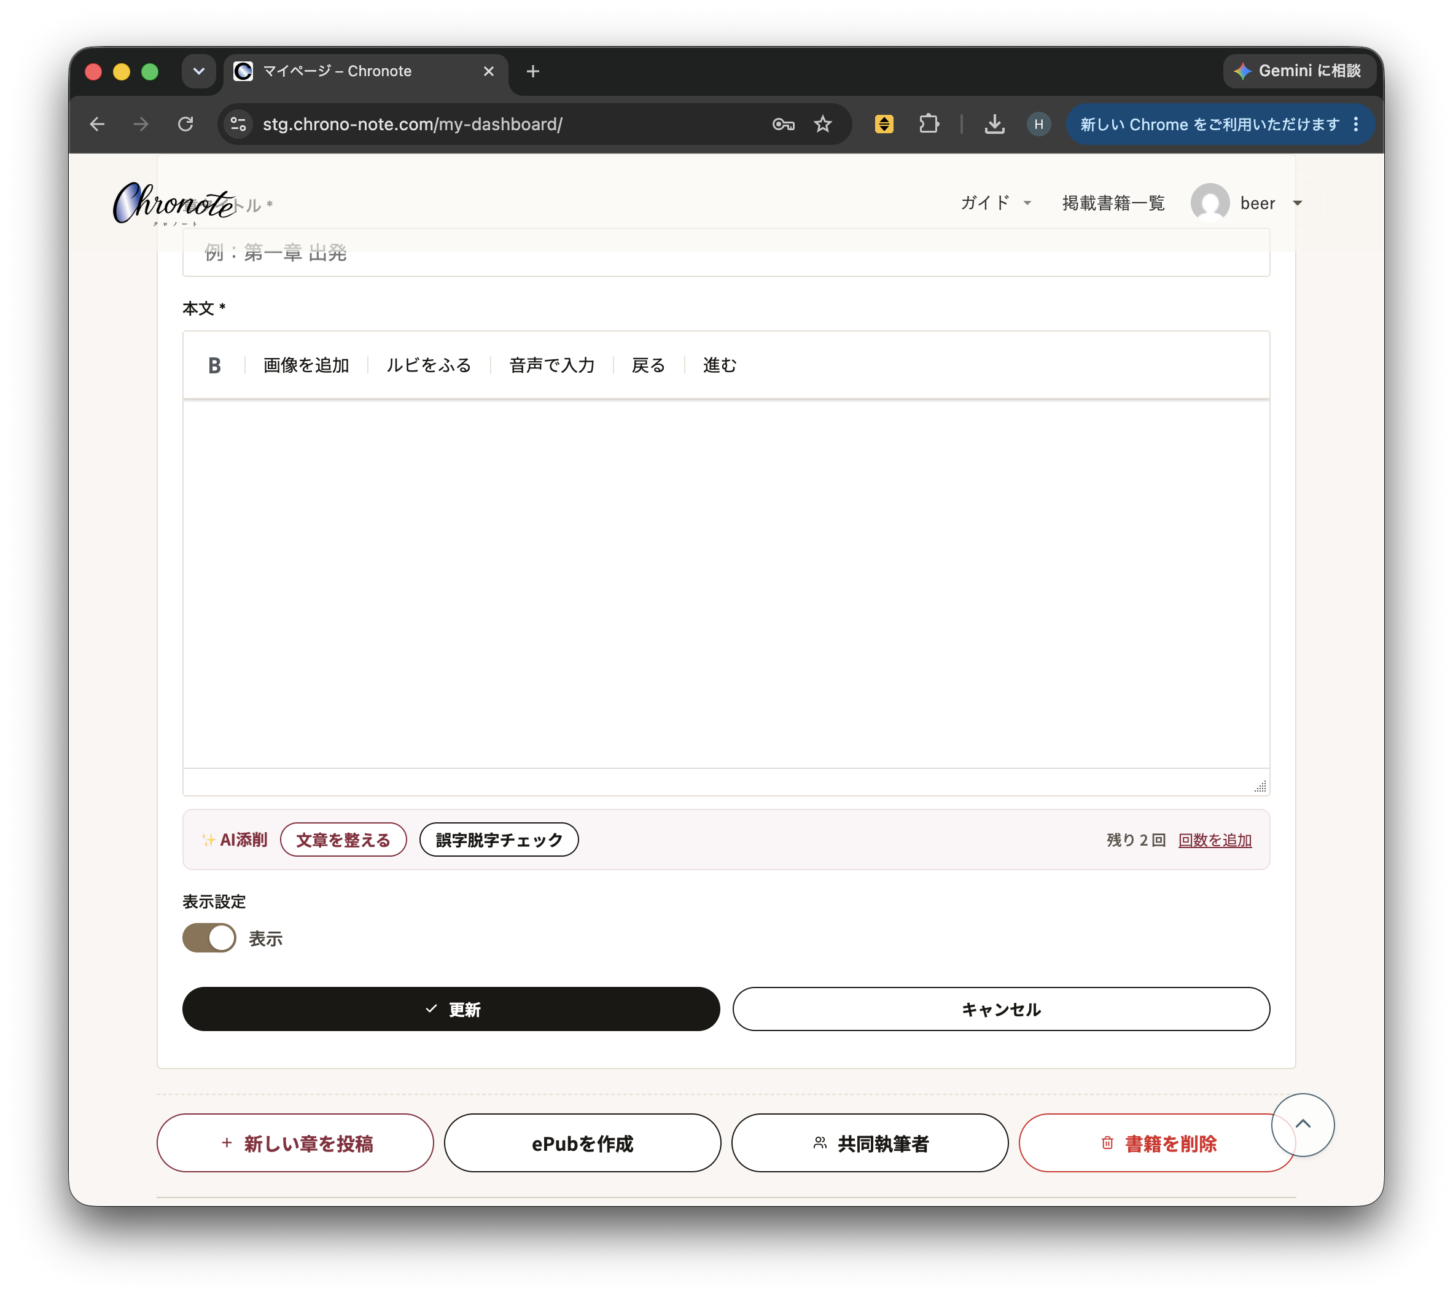
Task: Open site information icon in address bar
Action: pos(239,124)
